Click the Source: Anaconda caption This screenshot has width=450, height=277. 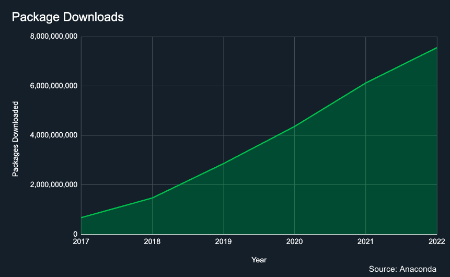(402, 269)
